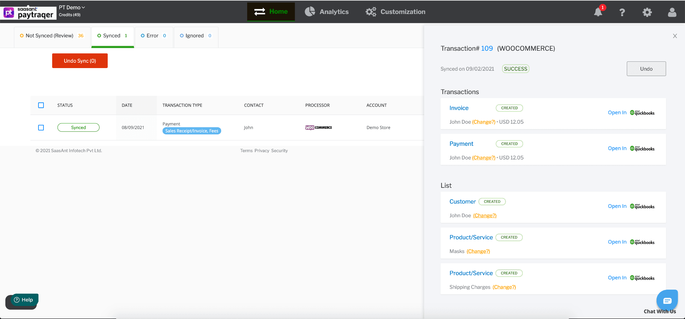Click the Customization gears icon
Screen dimensions: 685x319
pyautogui.click(x=371, y=12)
